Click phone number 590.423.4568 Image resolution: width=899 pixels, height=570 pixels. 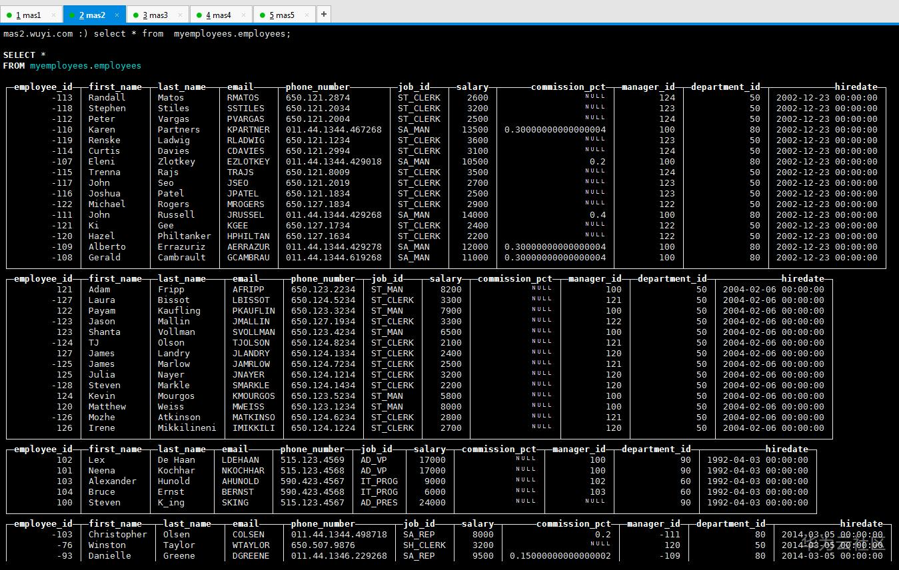313,492
